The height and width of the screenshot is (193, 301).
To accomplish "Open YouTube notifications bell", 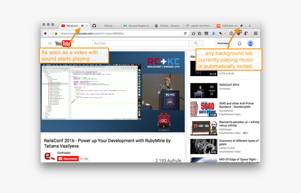I will 239,43.
